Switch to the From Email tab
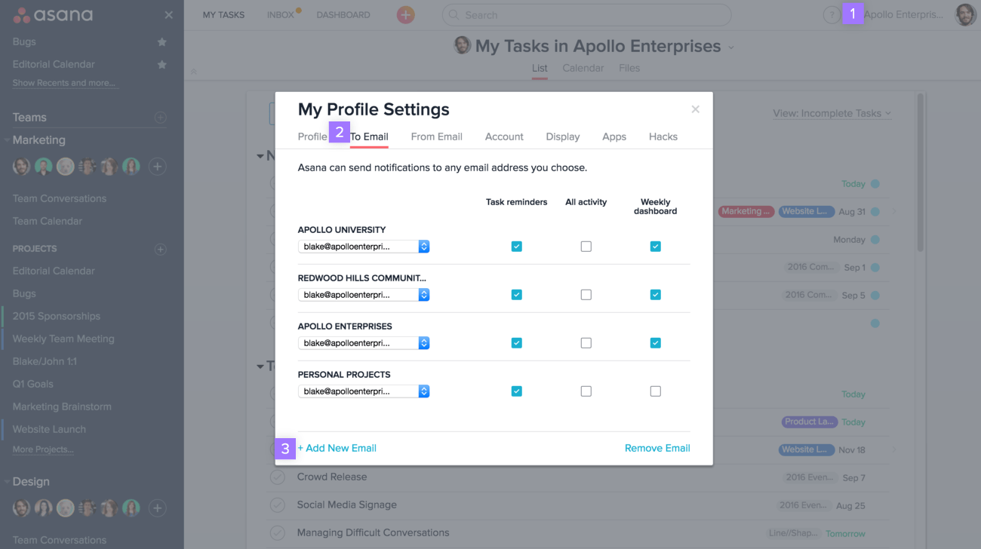Image resolution: width=981 pixels, height=549 pixels. (x=436, y=136)
